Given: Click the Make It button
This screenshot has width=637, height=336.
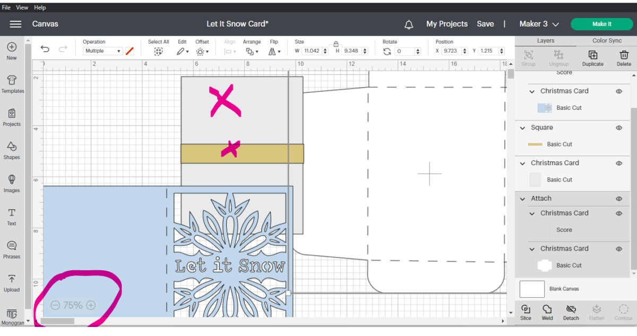Looking at the screenshot, I should 601,24.
